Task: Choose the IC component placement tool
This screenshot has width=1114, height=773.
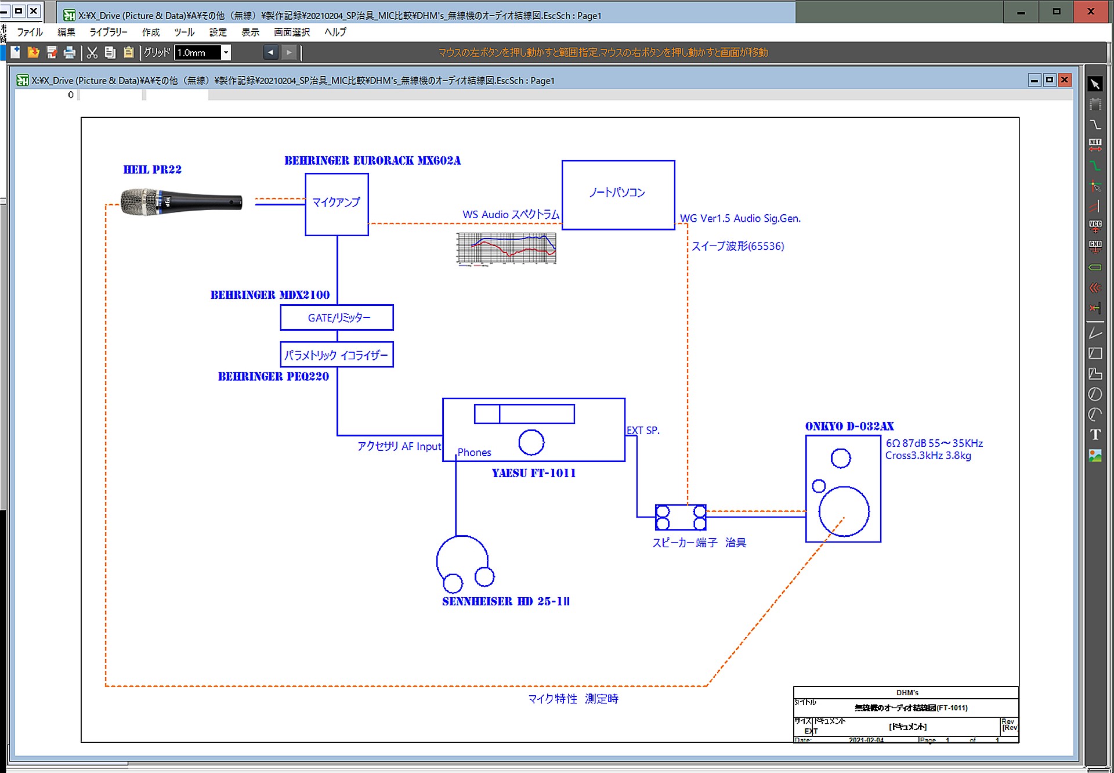Action: coord(1095,104)
